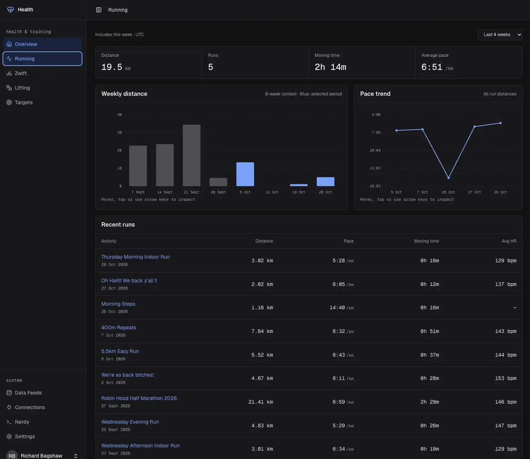Select the 21 Sept weekly distance bar
Screen dimensions: 530x459
pos(191,156)
